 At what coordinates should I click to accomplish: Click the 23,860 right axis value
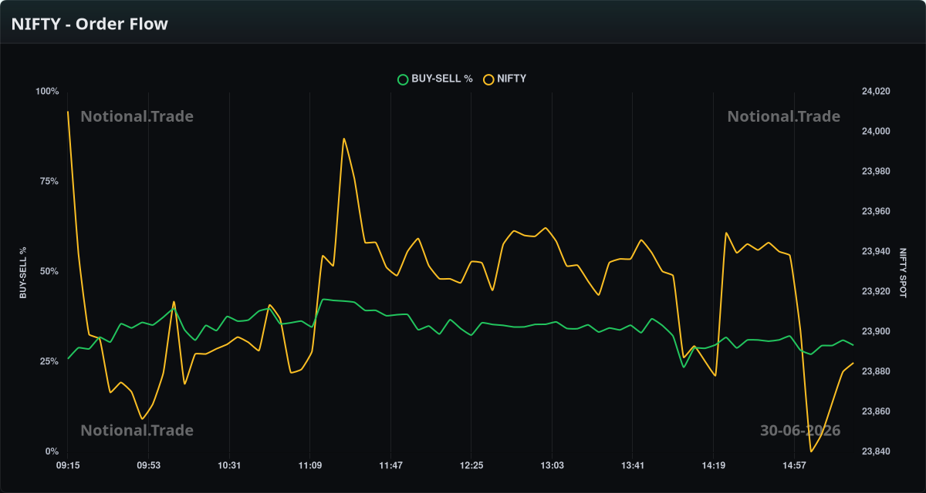coord(876,411)
